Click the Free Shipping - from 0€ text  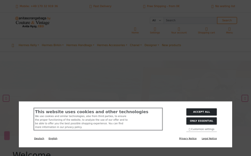(163, 6)
